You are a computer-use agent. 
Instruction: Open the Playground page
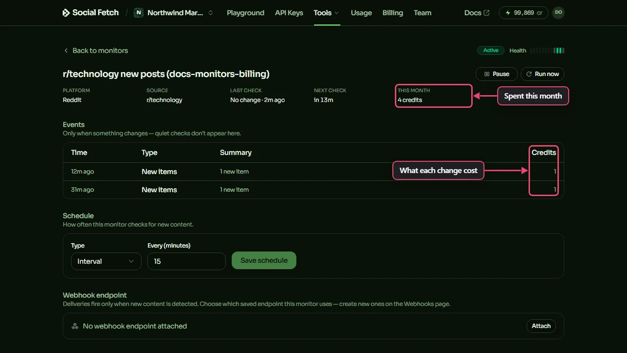(245, 13)
